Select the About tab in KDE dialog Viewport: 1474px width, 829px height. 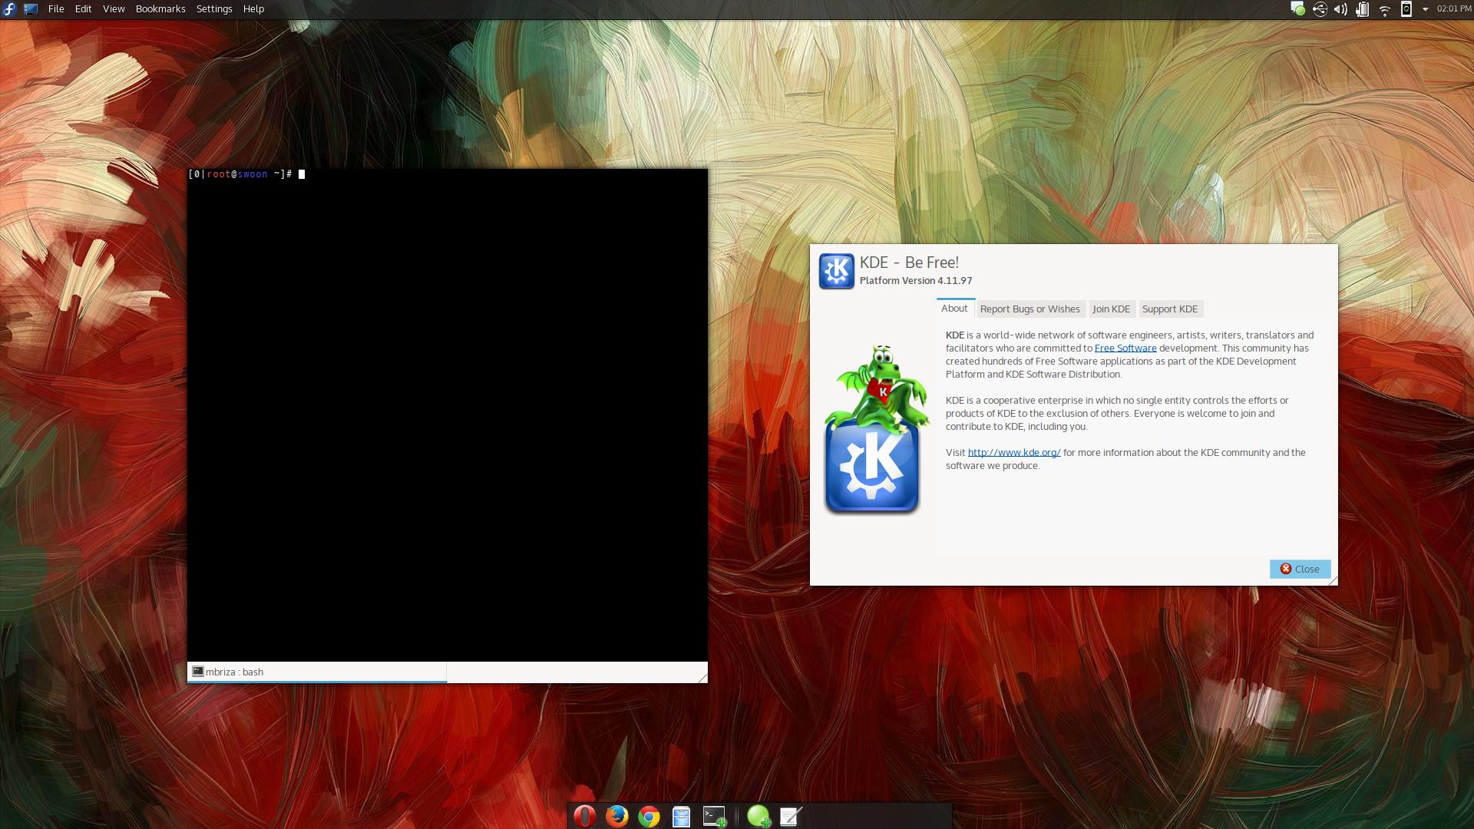(954, 309)
